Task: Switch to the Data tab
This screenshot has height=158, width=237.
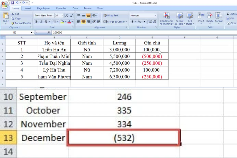Action: click(75, 8)
